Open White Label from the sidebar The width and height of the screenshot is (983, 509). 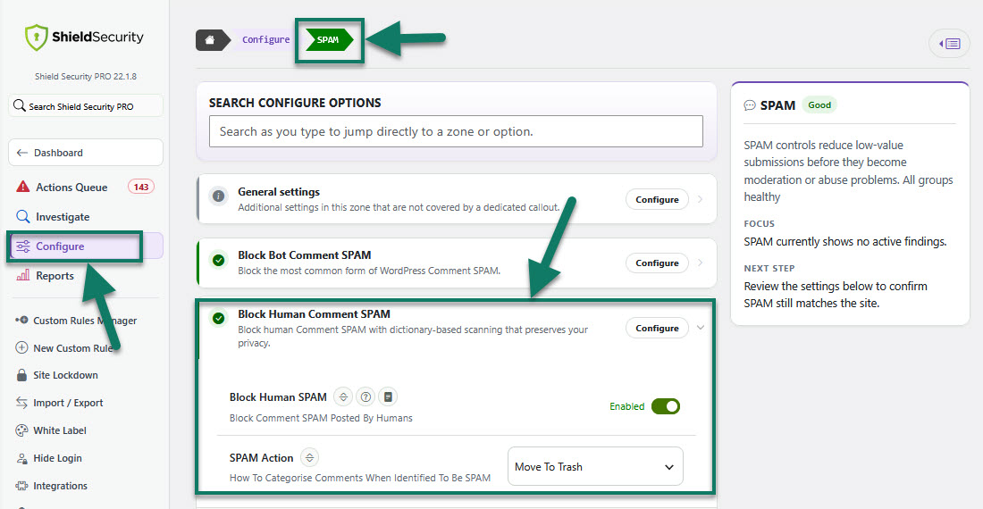[x=60, y=430]
